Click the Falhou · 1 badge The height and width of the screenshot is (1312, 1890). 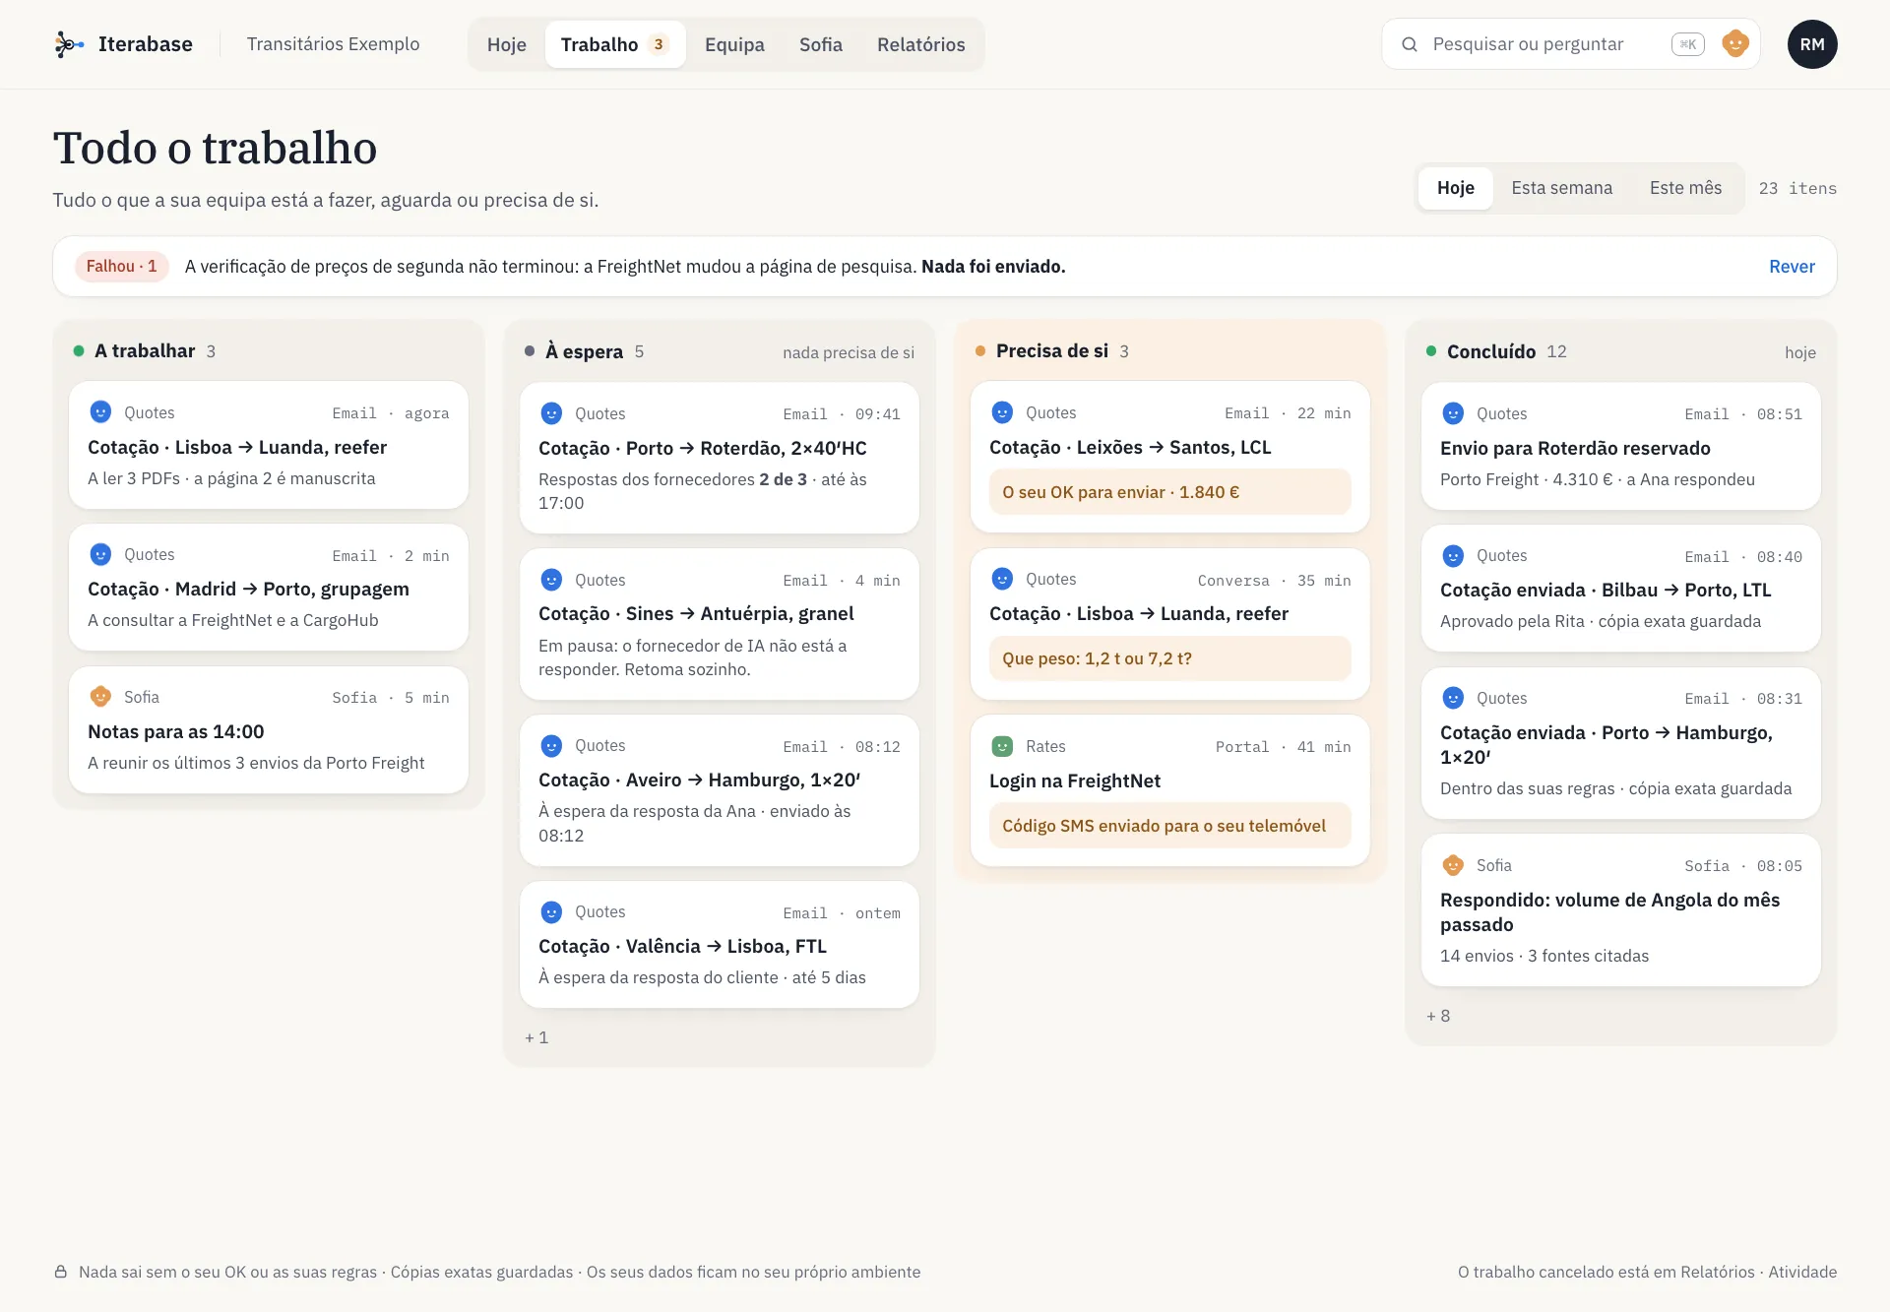(121, 267)
